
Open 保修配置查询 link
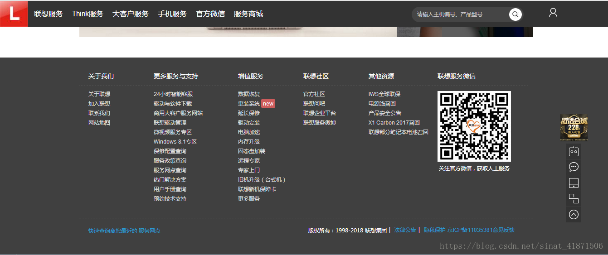(170, 151)
